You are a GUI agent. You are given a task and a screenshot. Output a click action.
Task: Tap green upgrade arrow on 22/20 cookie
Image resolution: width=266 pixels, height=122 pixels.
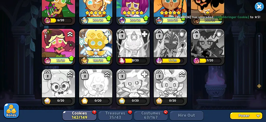71,59
